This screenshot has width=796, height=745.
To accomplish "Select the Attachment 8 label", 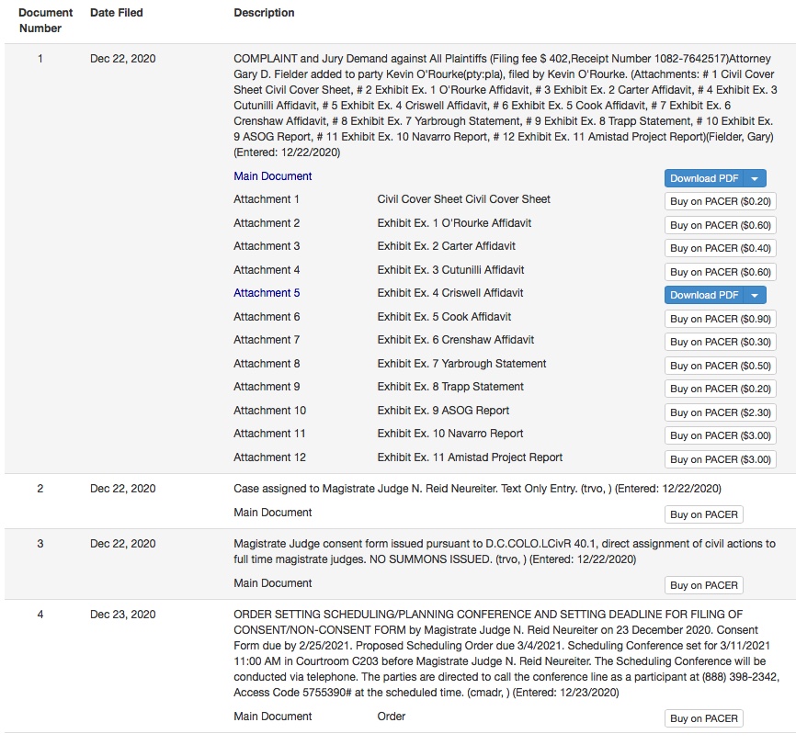I will (x=267, y=364).
